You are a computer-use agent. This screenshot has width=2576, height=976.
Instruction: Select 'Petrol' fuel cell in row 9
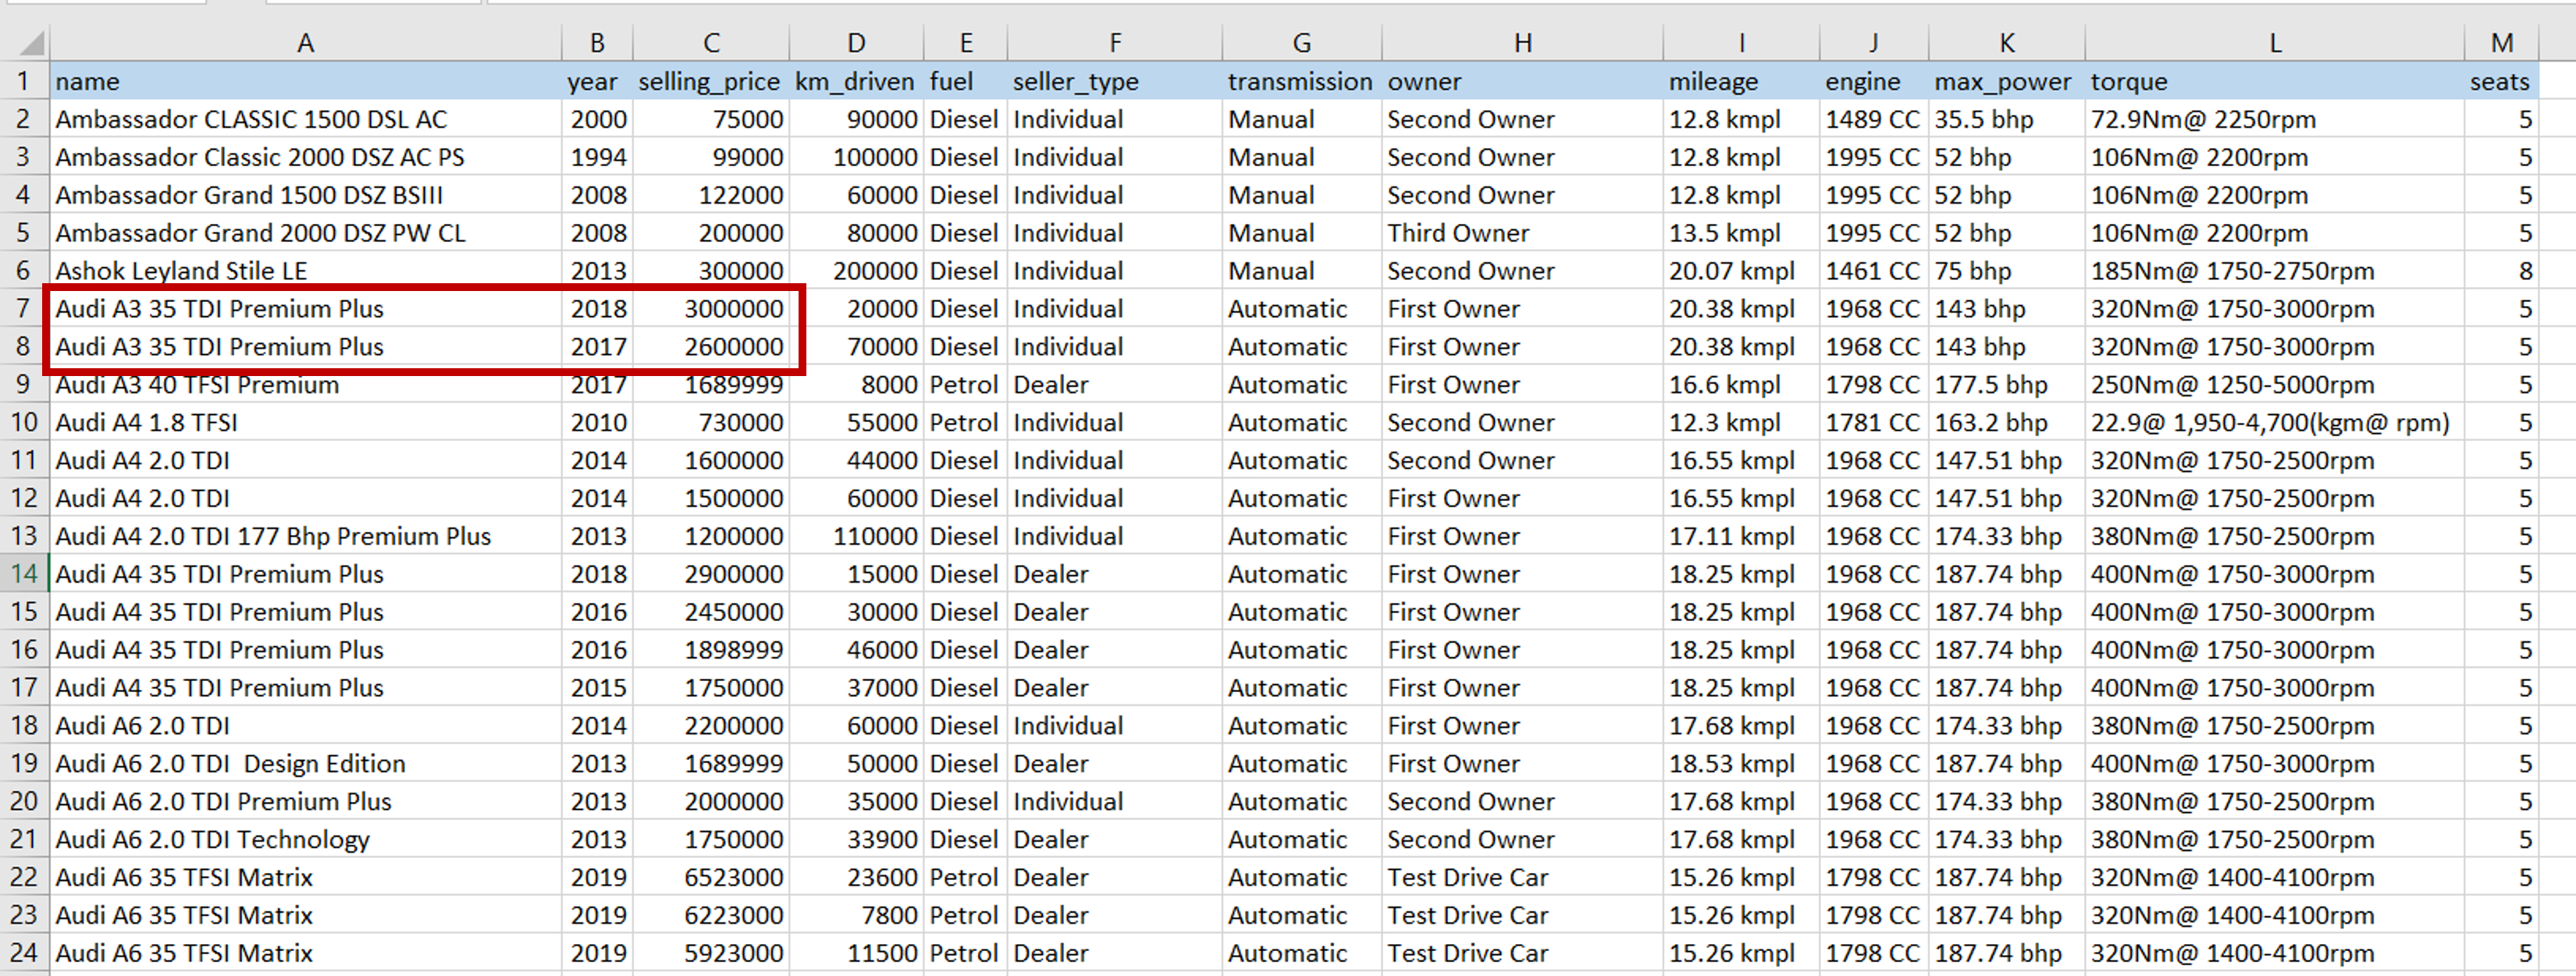(965, 385)
